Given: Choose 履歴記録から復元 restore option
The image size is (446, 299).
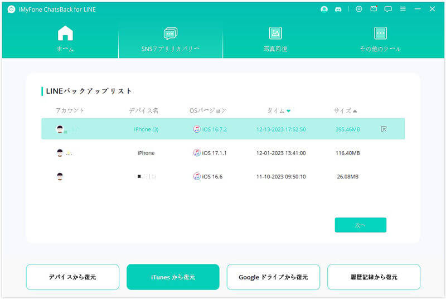Looking at the screenshot, I should click(374, 277).
